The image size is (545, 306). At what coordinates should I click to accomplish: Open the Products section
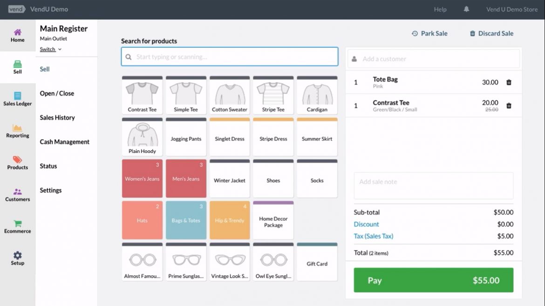[17, 163]
